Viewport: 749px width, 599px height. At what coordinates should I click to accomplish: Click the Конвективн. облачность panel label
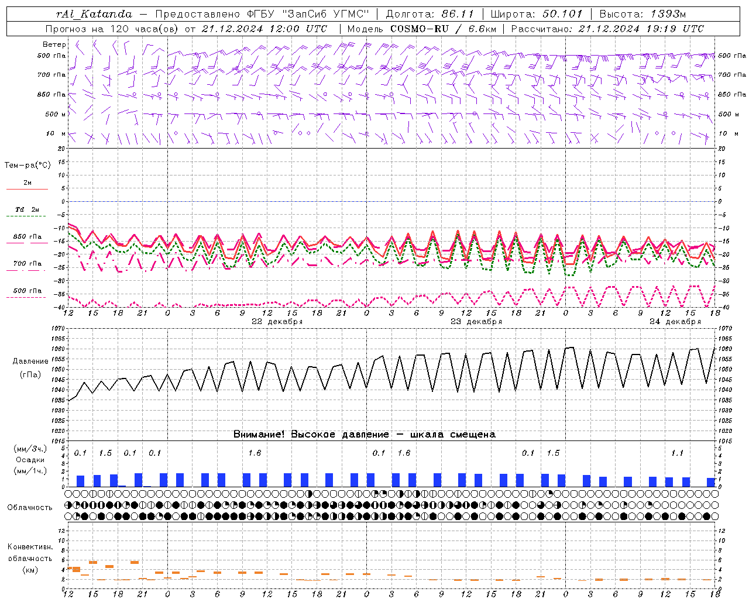pos(30,553)
